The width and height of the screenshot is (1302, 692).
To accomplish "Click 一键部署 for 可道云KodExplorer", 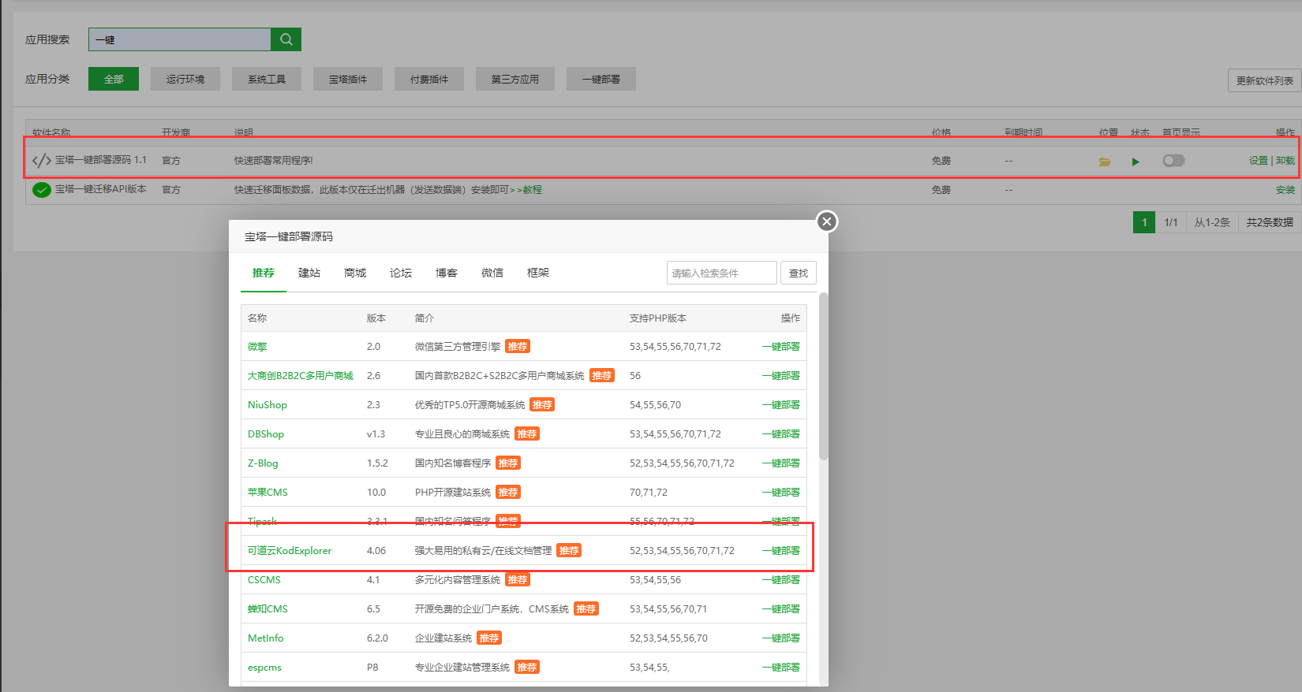I will tap(781, 551).
